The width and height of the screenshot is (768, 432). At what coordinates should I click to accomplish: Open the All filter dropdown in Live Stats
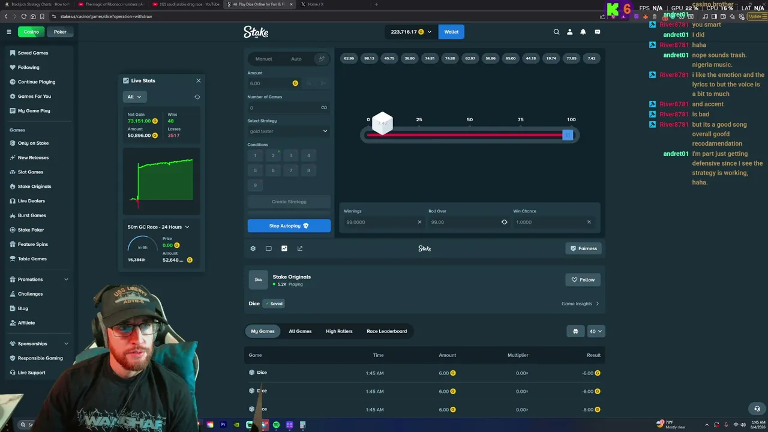click(x=134, y=97)
